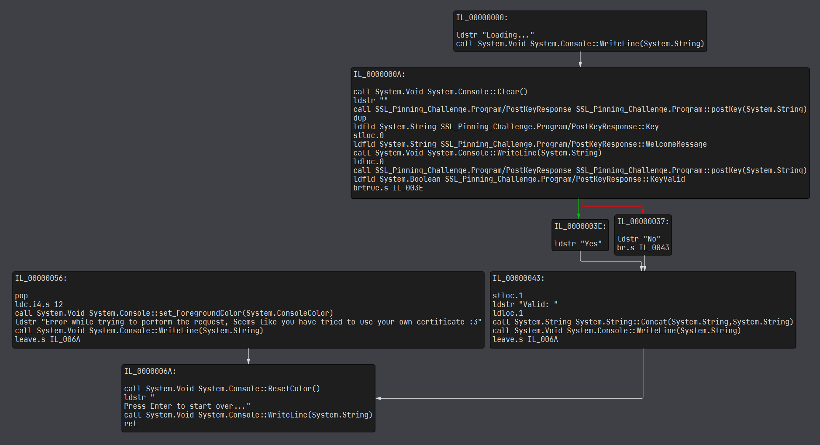Click the IL_00000037 block label

(643, 221)
